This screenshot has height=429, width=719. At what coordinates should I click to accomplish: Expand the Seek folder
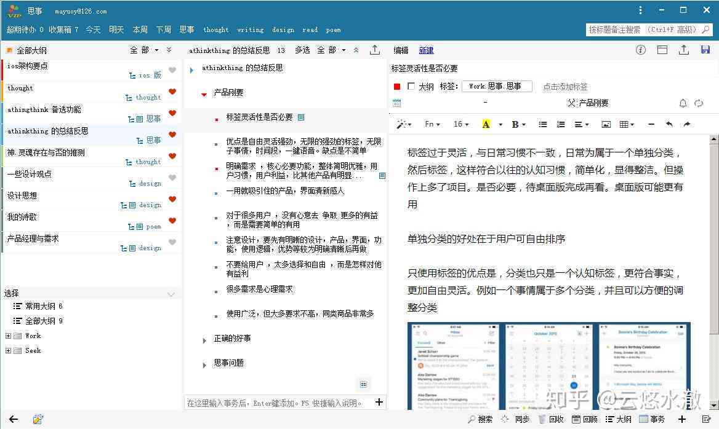[x=8, y=350]
